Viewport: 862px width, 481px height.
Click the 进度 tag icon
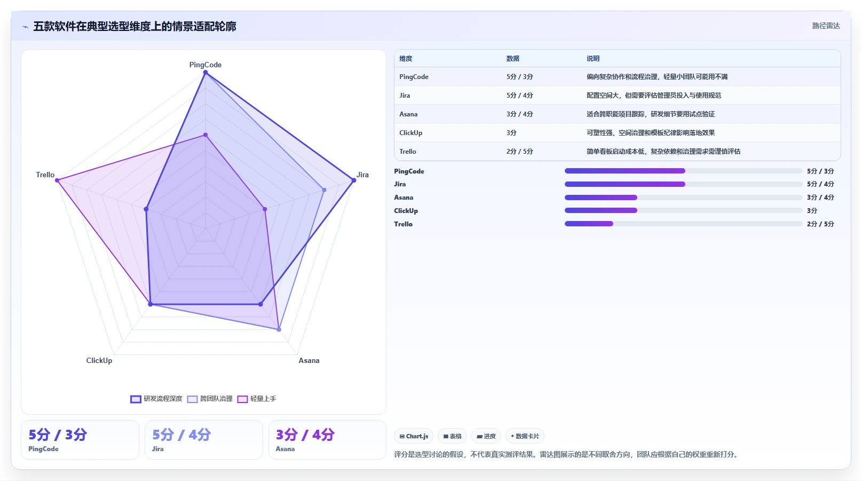[x=479, y=437]
